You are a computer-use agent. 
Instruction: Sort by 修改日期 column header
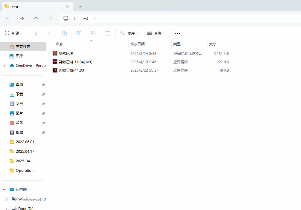click(137, 44)
